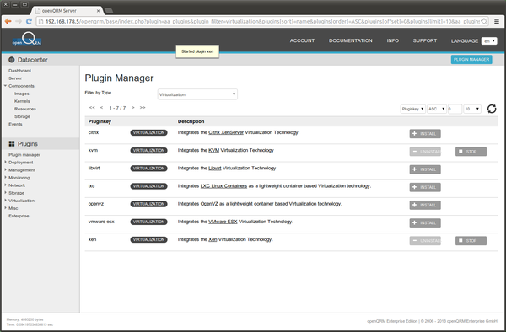Viewport: 506px width, 332px height.
Task: Expand the Misc plugins section
Action: click(5, 208)
